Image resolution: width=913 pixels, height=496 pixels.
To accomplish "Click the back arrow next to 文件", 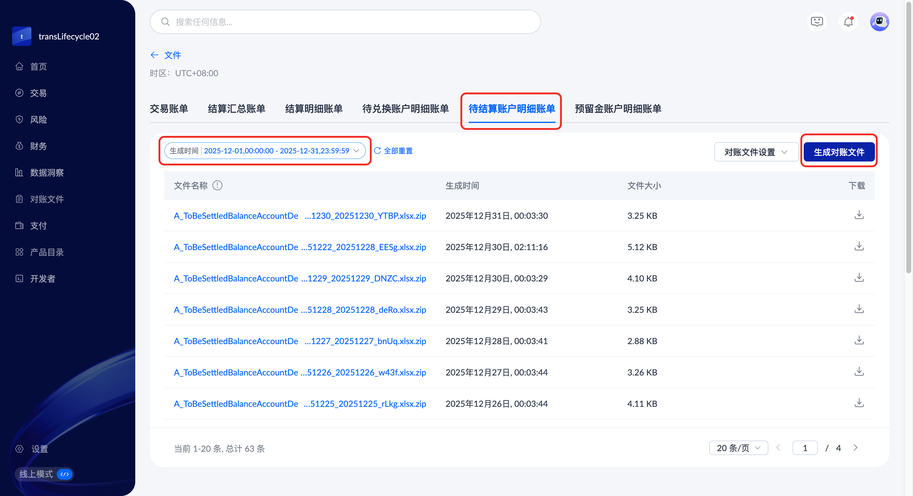I will 154,55.
